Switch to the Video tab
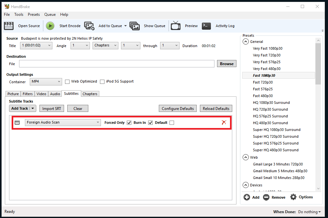The width and height of the screenshot is (328, 218). coord(41,94)
